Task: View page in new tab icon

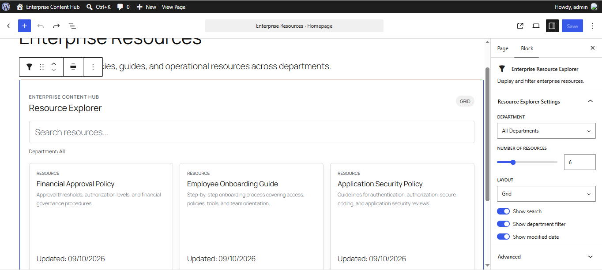Action: pyautogui.click(x=520, y=26)
